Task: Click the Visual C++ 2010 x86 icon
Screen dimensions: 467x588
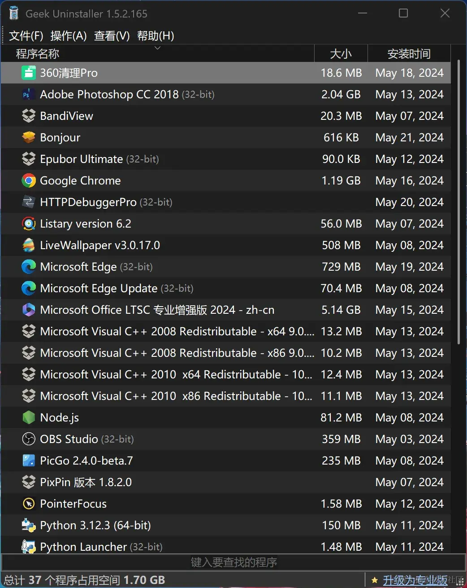Action: (29, 396)
